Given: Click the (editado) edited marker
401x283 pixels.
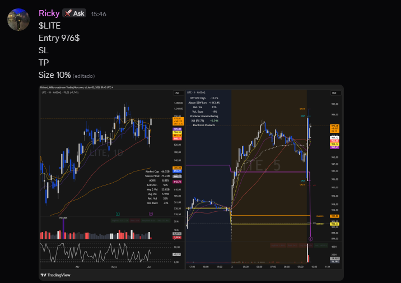Looking at the screenshot, I should point(83,76).
